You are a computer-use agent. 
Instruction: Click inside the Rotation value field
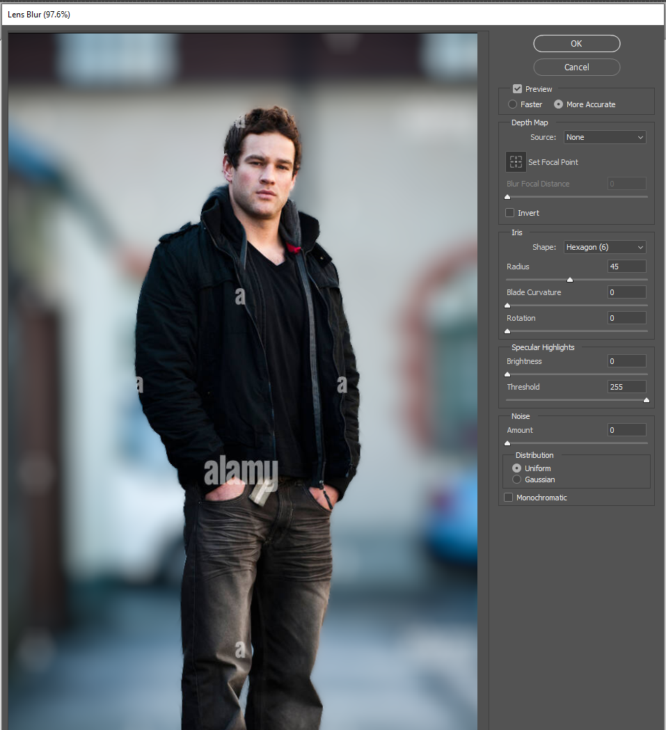point(626,317)
